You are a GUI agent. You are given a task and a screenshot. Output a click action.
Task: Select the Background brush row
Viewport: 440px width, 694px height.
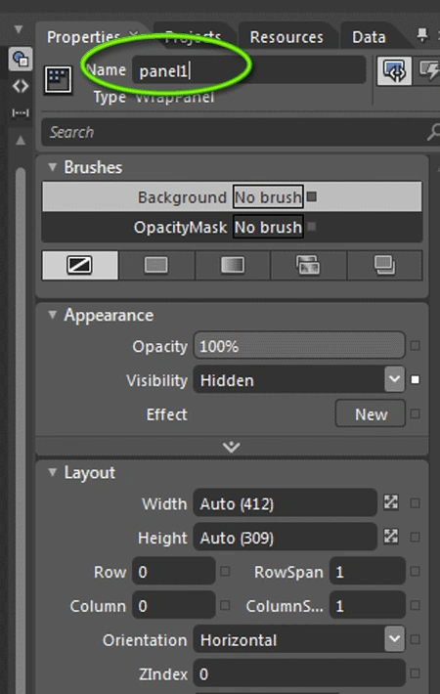232,196
